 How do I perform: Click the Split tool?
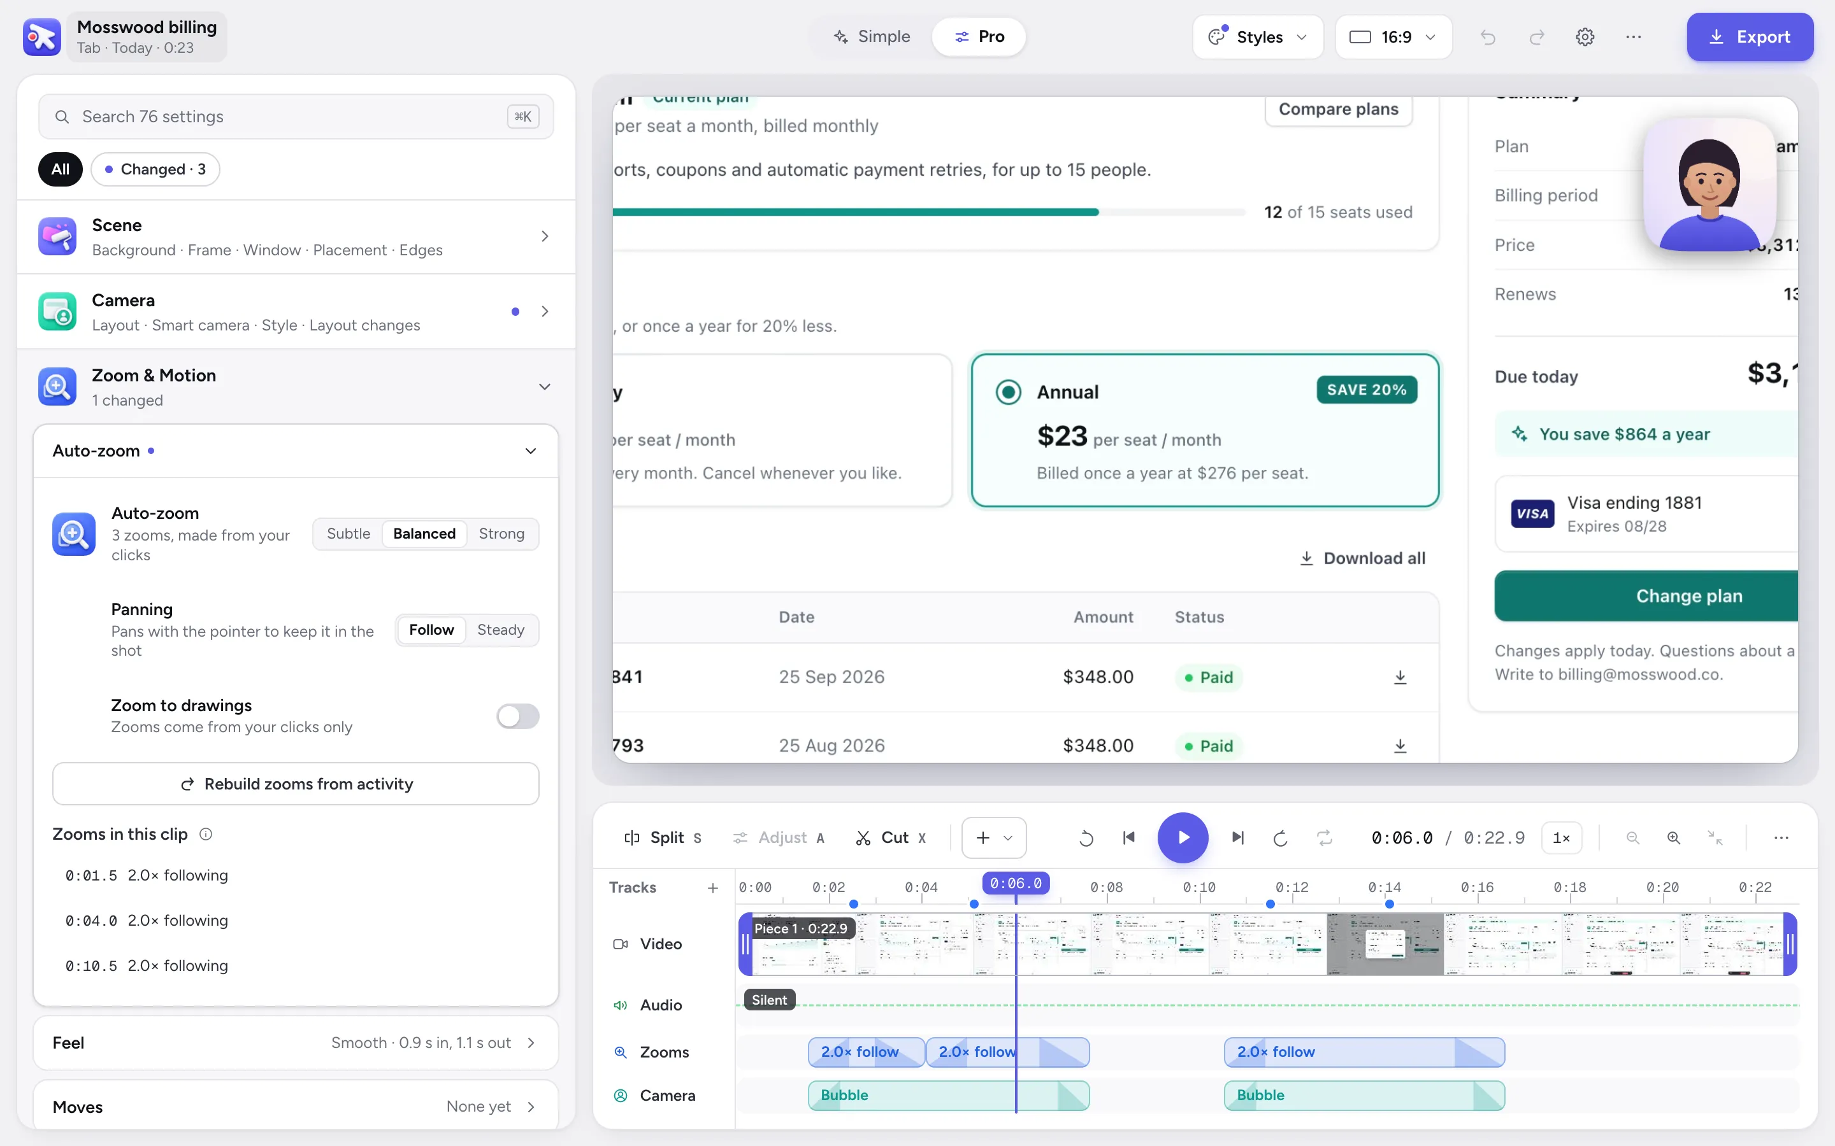(x=663, y=837)
